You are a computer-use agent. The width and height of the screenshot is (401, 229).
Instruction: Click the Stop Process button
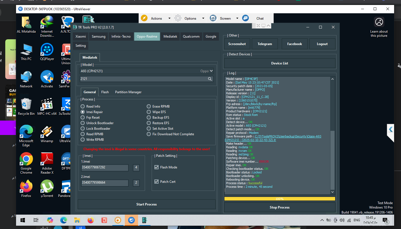coord(280,207)
